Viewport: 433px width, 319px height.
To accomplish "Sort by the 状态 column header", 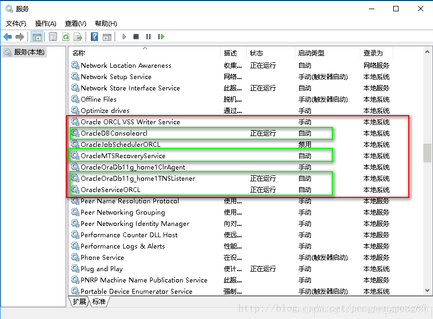I will [x=271, y=53].
